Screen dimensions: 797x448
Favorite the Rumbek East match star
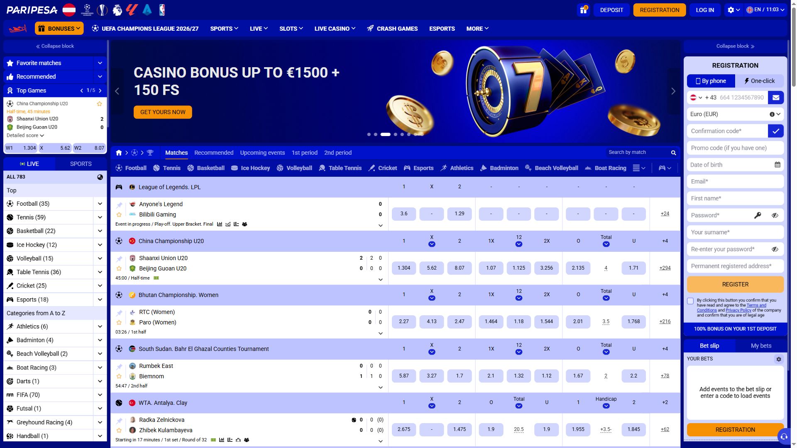pos(119,376)
